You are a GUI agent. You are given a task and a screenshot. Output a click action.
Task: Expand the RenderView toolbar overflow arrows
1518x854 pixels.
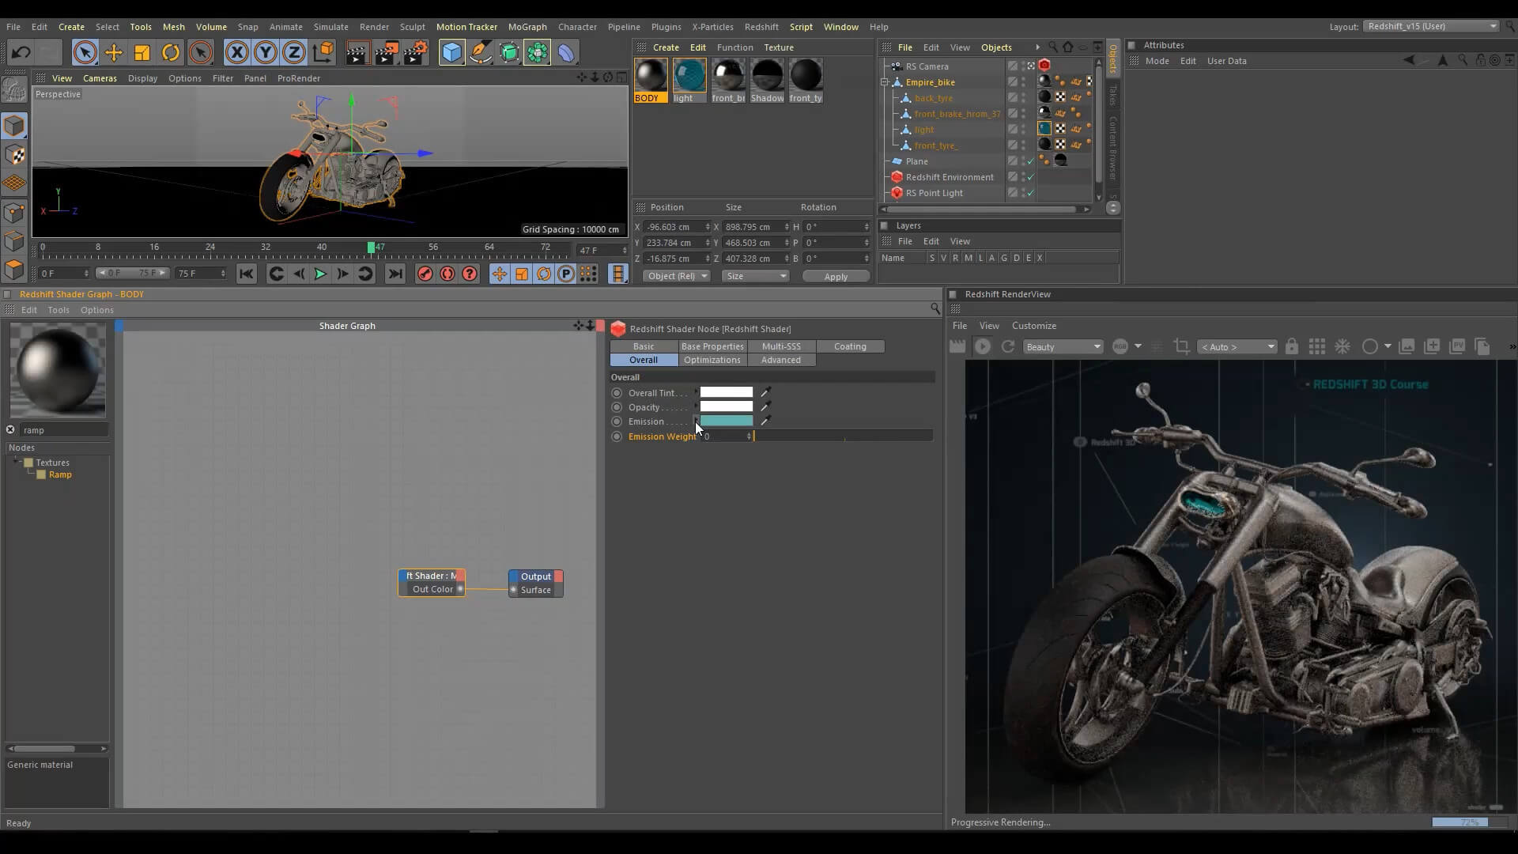(x=1512, y=346)
